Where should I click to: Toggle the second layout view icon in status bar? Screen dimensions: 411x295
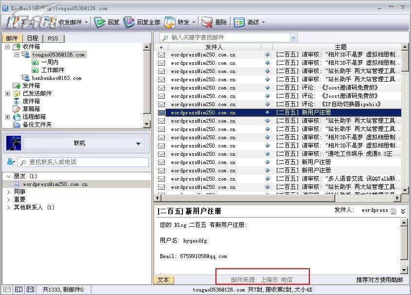18,290
